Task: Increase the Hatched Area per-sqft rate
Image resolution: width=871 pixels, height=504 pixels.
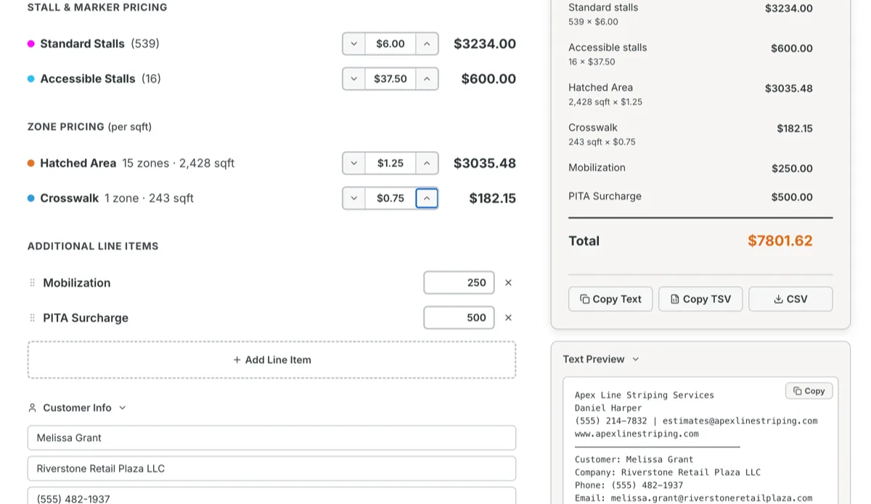Action: point(427,163)
